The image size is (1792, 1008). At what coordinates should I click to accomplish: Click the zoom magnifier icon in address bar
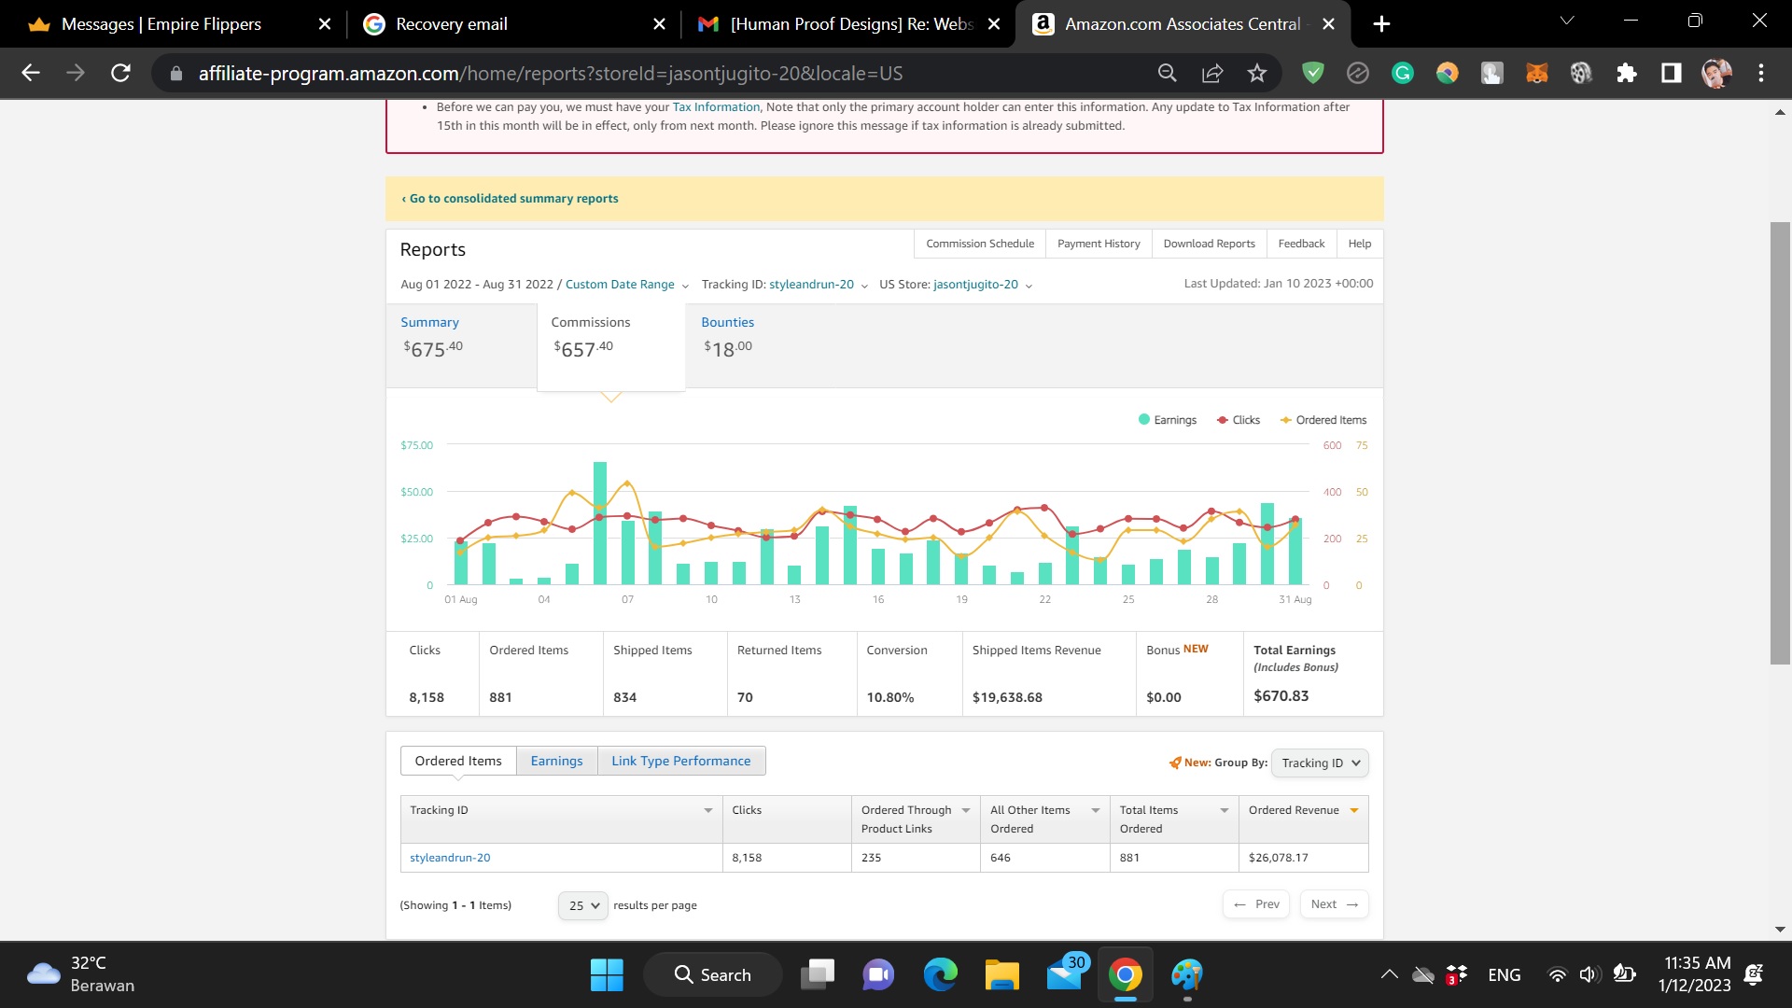click(x=1168, y=73)
